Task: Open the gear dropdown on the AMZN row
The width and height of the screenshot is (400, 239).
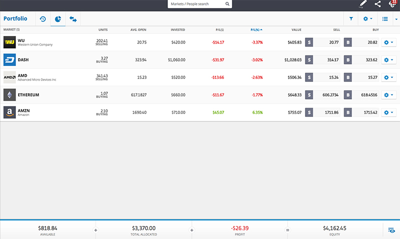Action: pos(388,112)
